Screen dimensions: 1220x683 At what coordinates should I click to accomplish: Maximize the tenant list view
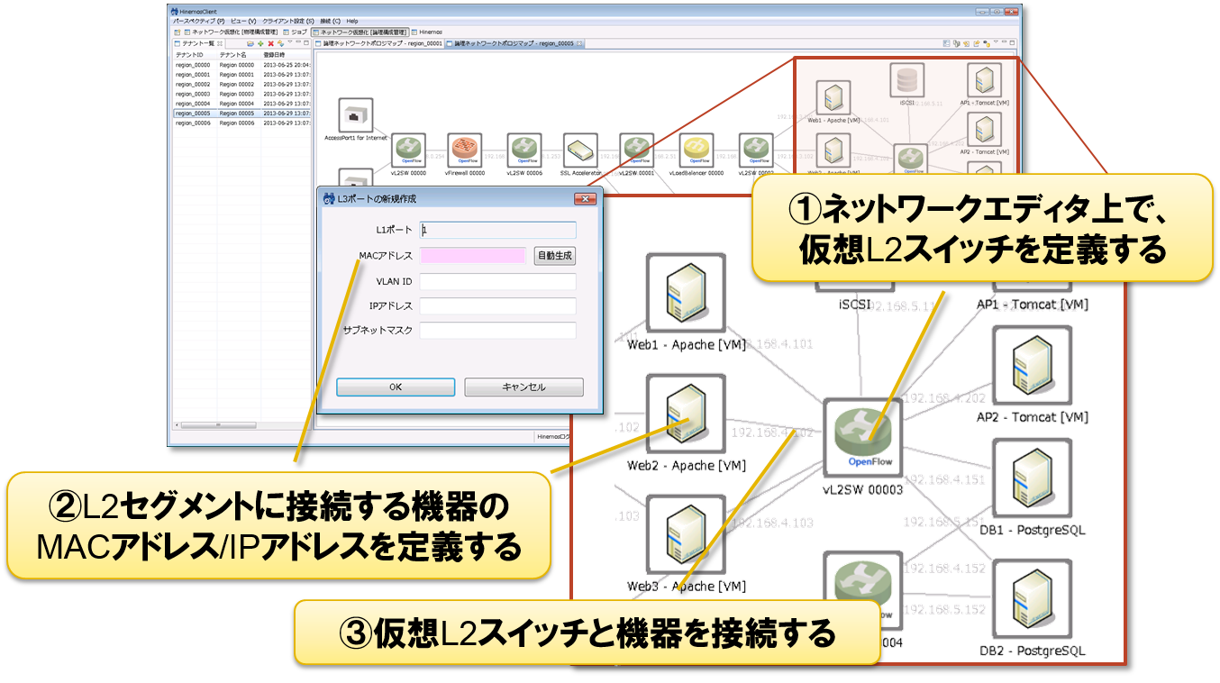pyautogui.click(x=306, y=42)
